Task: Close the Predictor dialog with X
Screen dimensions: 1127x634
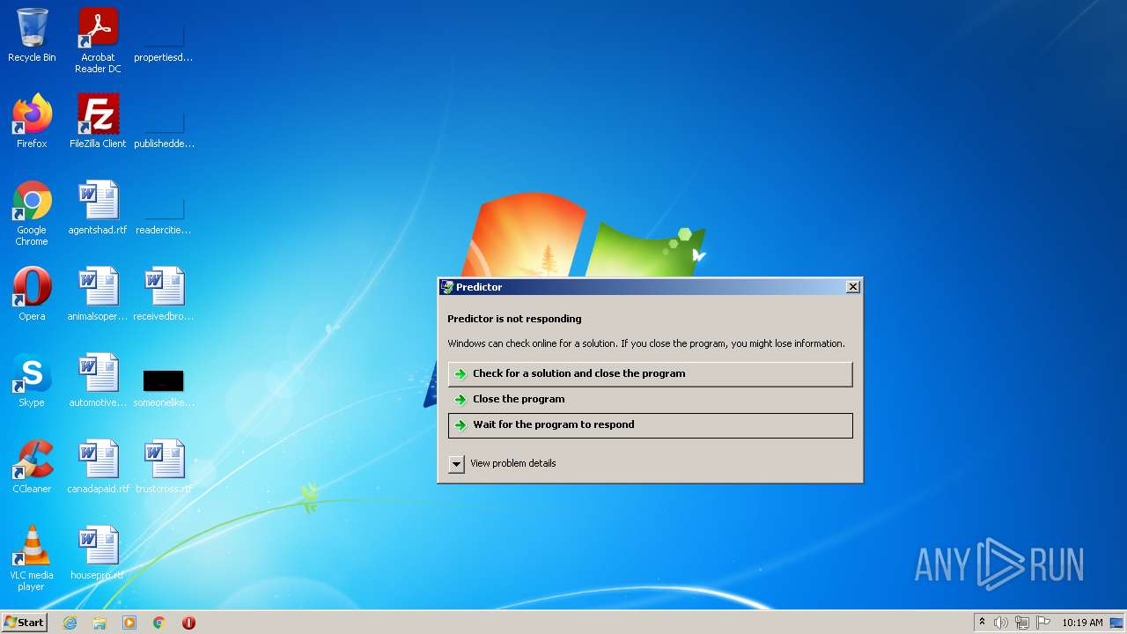Action: tap(852, 287)
